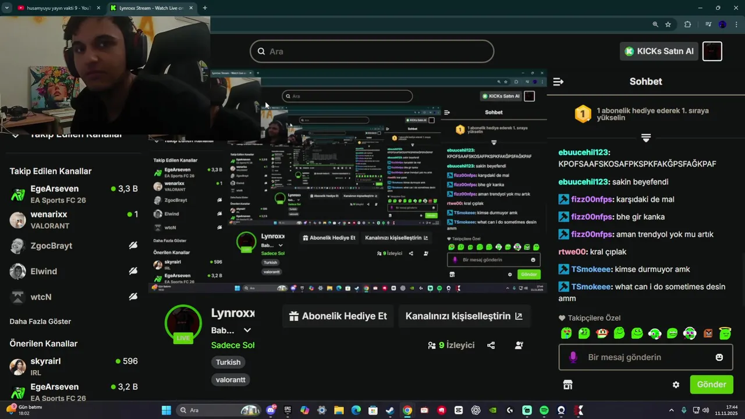Screen dimensions: 745x419
Task: Click the valorantt tag
Action: (x=230, y=379)
